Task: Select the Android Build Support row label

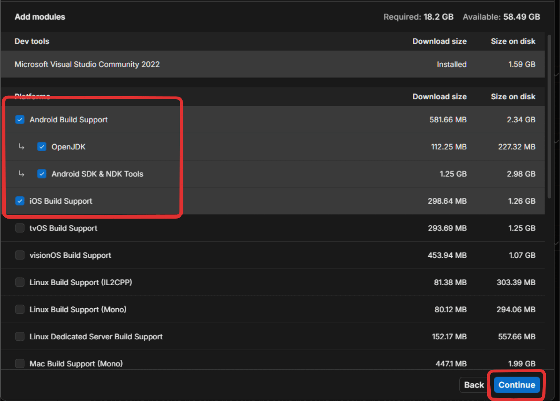Action: point(69,120)
